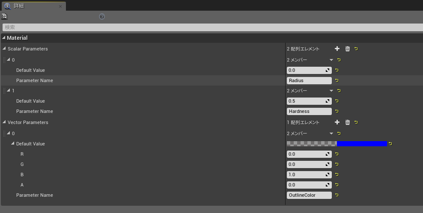
Task: Open the dropdown arrow for Scalar element 1
Action: tap(331, 91)
